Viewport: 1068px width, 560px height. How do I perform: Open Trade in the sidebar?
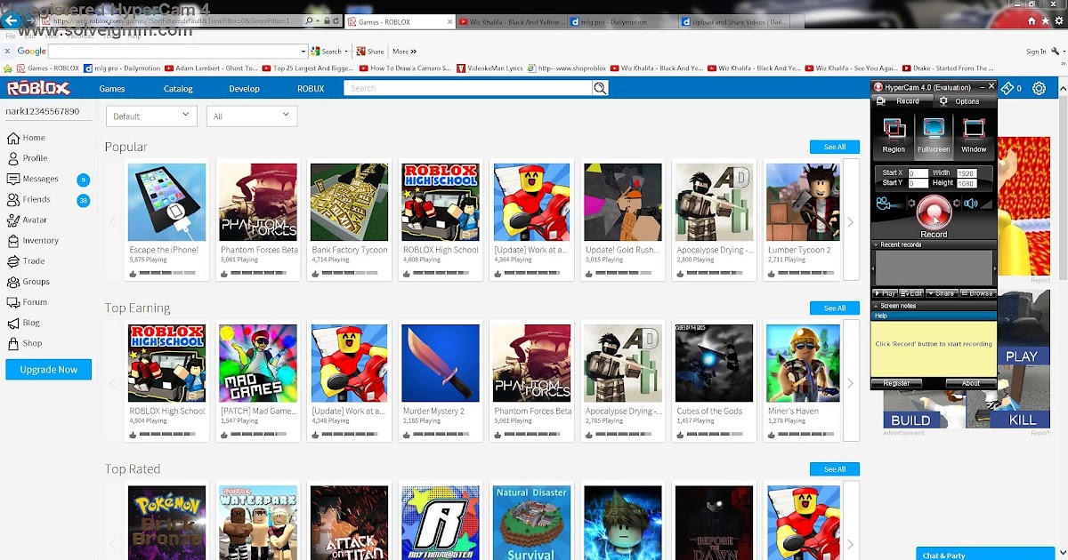[26, 261]
